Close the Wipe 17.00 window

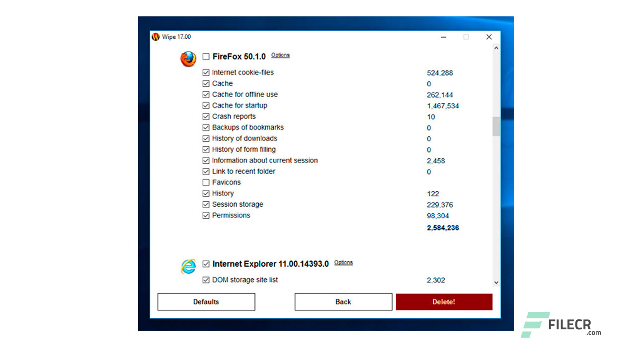pyautogui.click(x=489, y=37)
